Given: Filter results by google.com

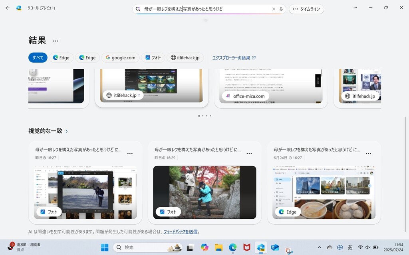Looking at the screenshot, I should (120, 57).
